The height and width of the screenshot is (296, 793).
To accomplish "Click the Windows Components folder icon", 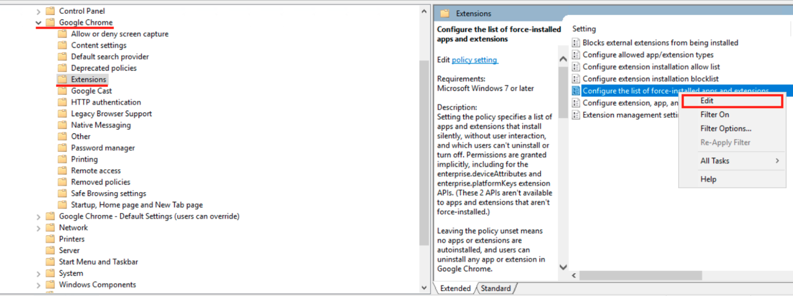I will (x=50, y=284).
